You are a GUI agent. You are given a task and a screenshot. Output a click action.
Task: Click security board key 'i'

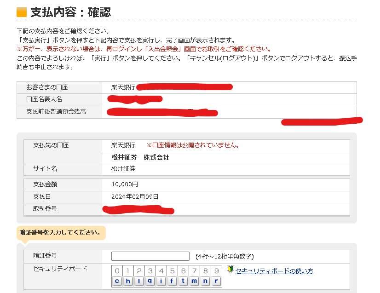tap(161, 281)
